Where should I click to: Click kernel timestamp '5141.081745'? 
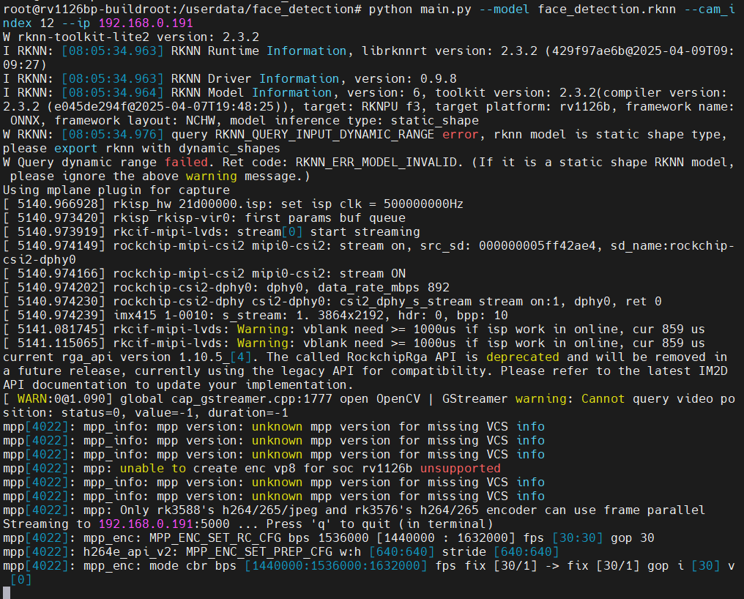click(x=58, y=330)
